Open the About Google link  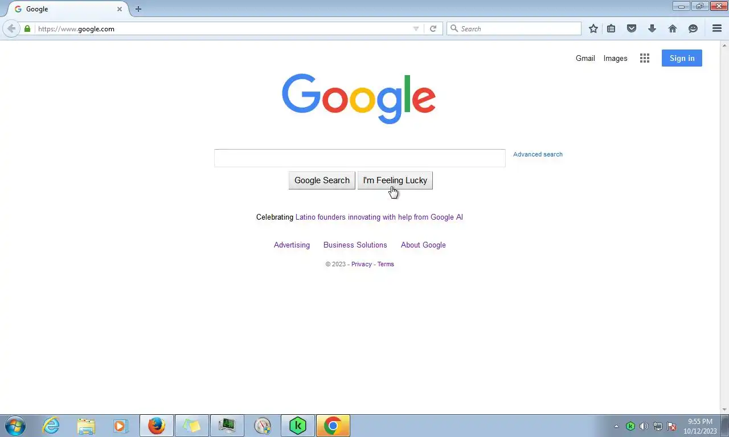423,245
